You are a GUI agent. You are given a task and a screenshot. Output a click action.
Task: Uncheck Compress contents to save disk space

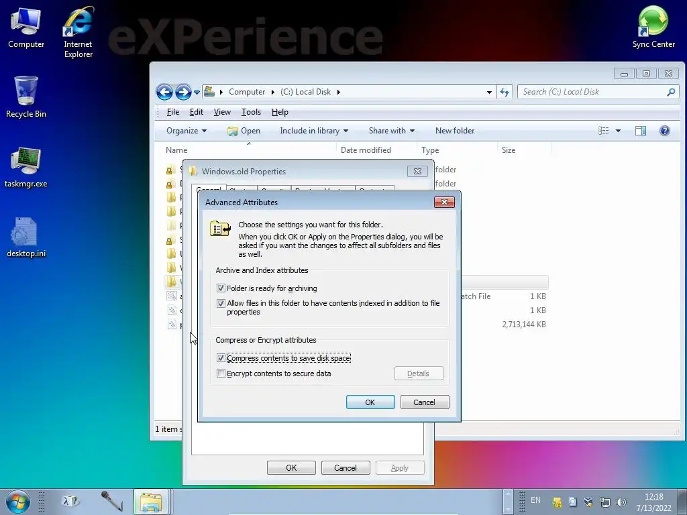(x=221, y=358)
